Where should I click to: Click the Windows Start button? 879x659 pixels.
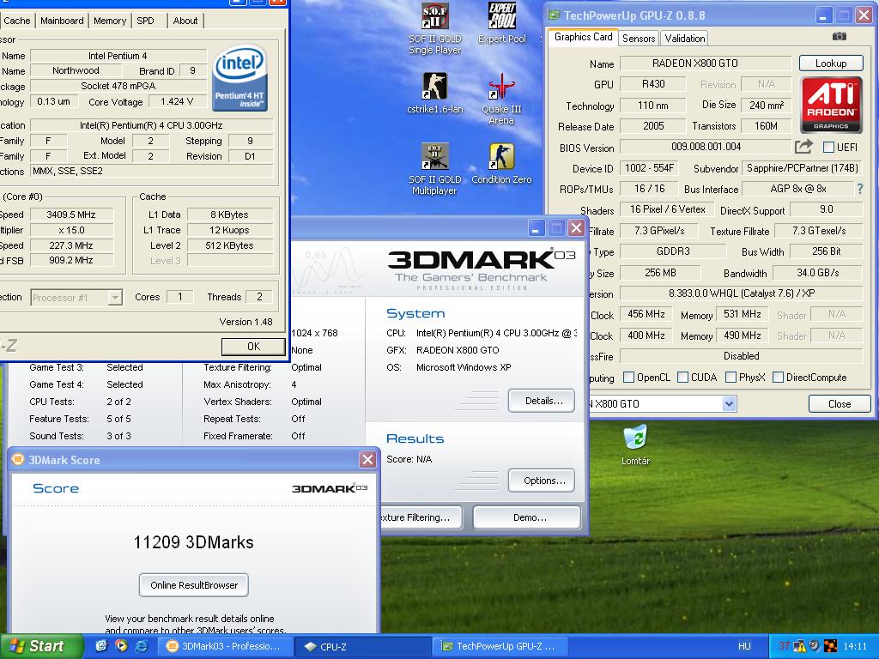pyautogui.click(x=40, y=646)
